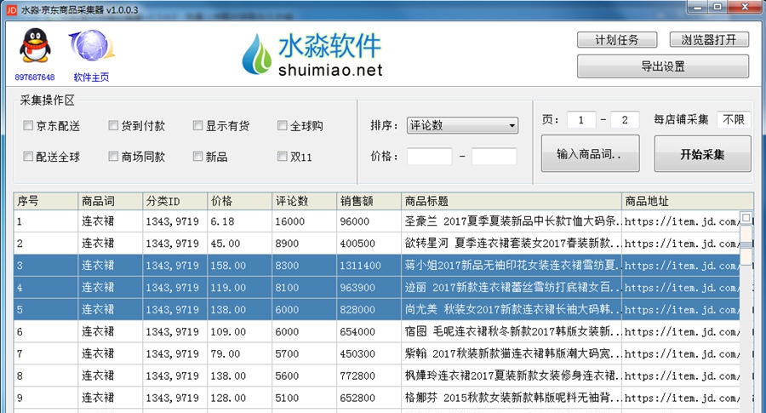Enable the 全球购 checkbox
Screen dimensions: 766x413
pyautogui.click(x=283, y=126)
